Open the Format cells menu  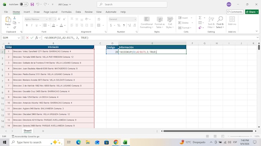pyautogui.click(x=185, y=28)
